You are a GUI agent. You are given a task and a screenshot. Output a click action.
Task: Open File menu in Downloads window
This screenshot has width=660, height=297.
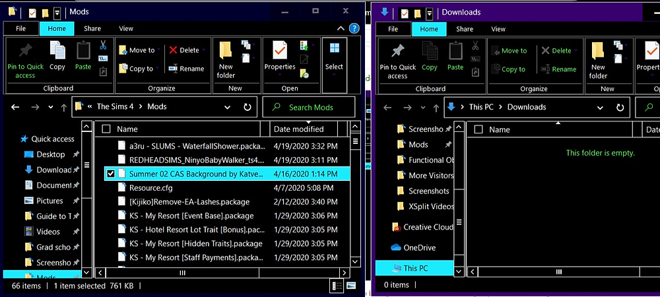393,29
